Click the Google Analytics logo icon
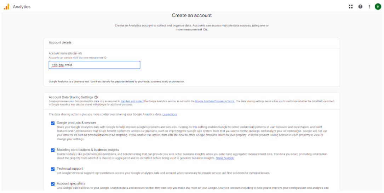The image size is (384, 193). coord(6,7)
